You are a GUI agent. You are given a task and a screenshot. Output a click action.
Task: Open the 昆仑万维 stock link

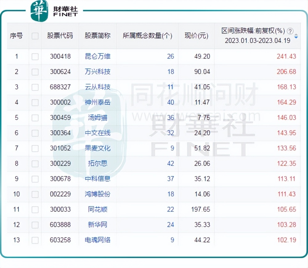(x=98, y=57)
